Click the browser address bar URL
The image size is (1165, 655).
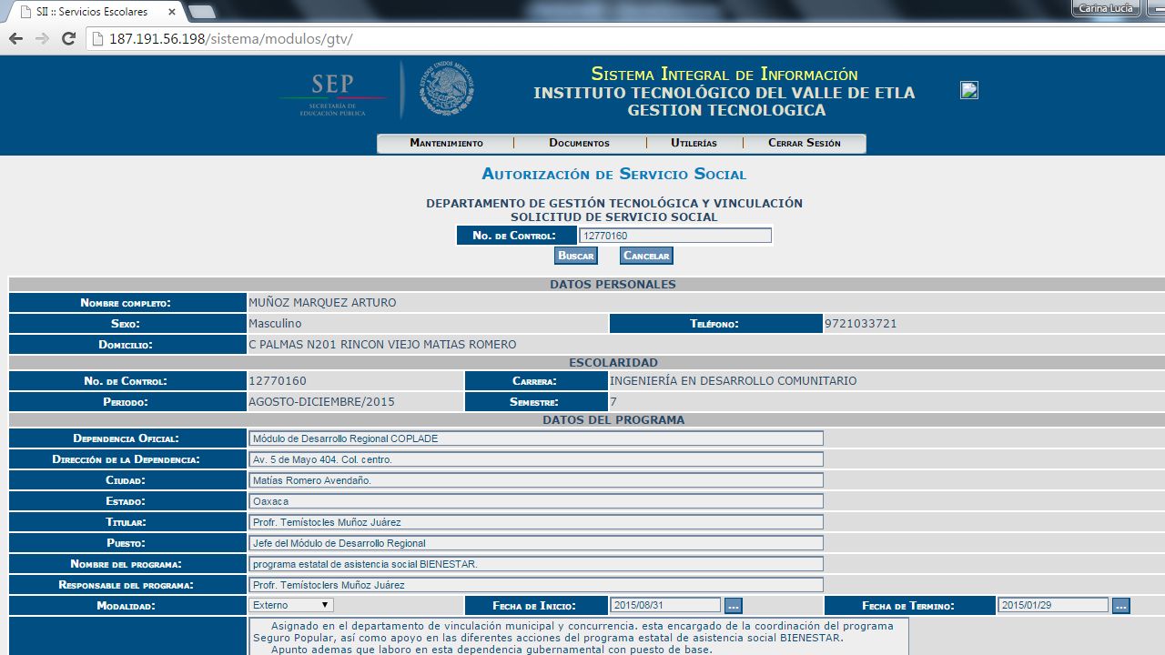tap(230, 39)
